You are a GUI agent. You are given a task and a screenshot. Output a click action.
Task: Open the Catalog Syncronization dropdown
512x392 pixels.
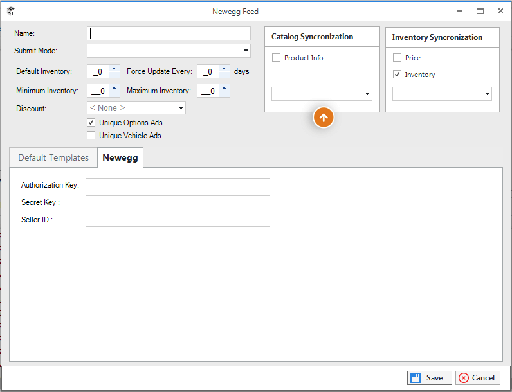tap(322, 94)
